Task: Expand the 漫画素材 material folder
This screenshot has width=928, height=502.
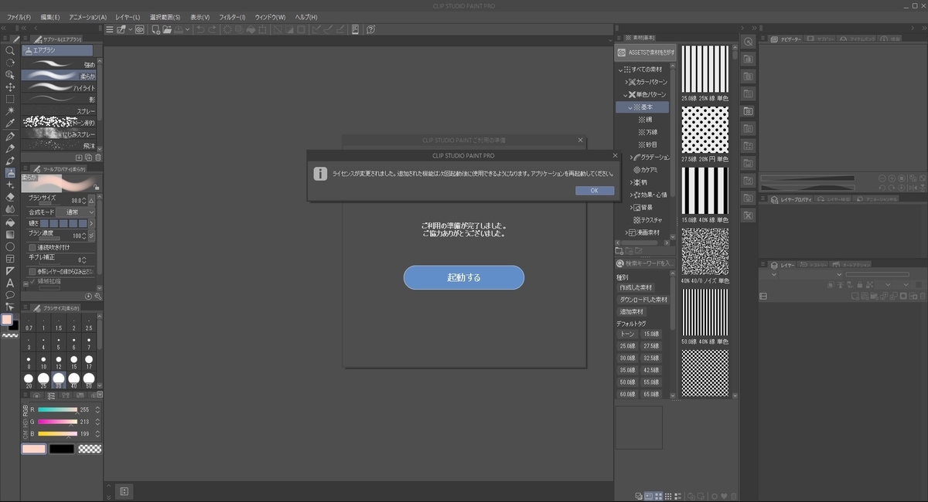Action: click(626, 232)
